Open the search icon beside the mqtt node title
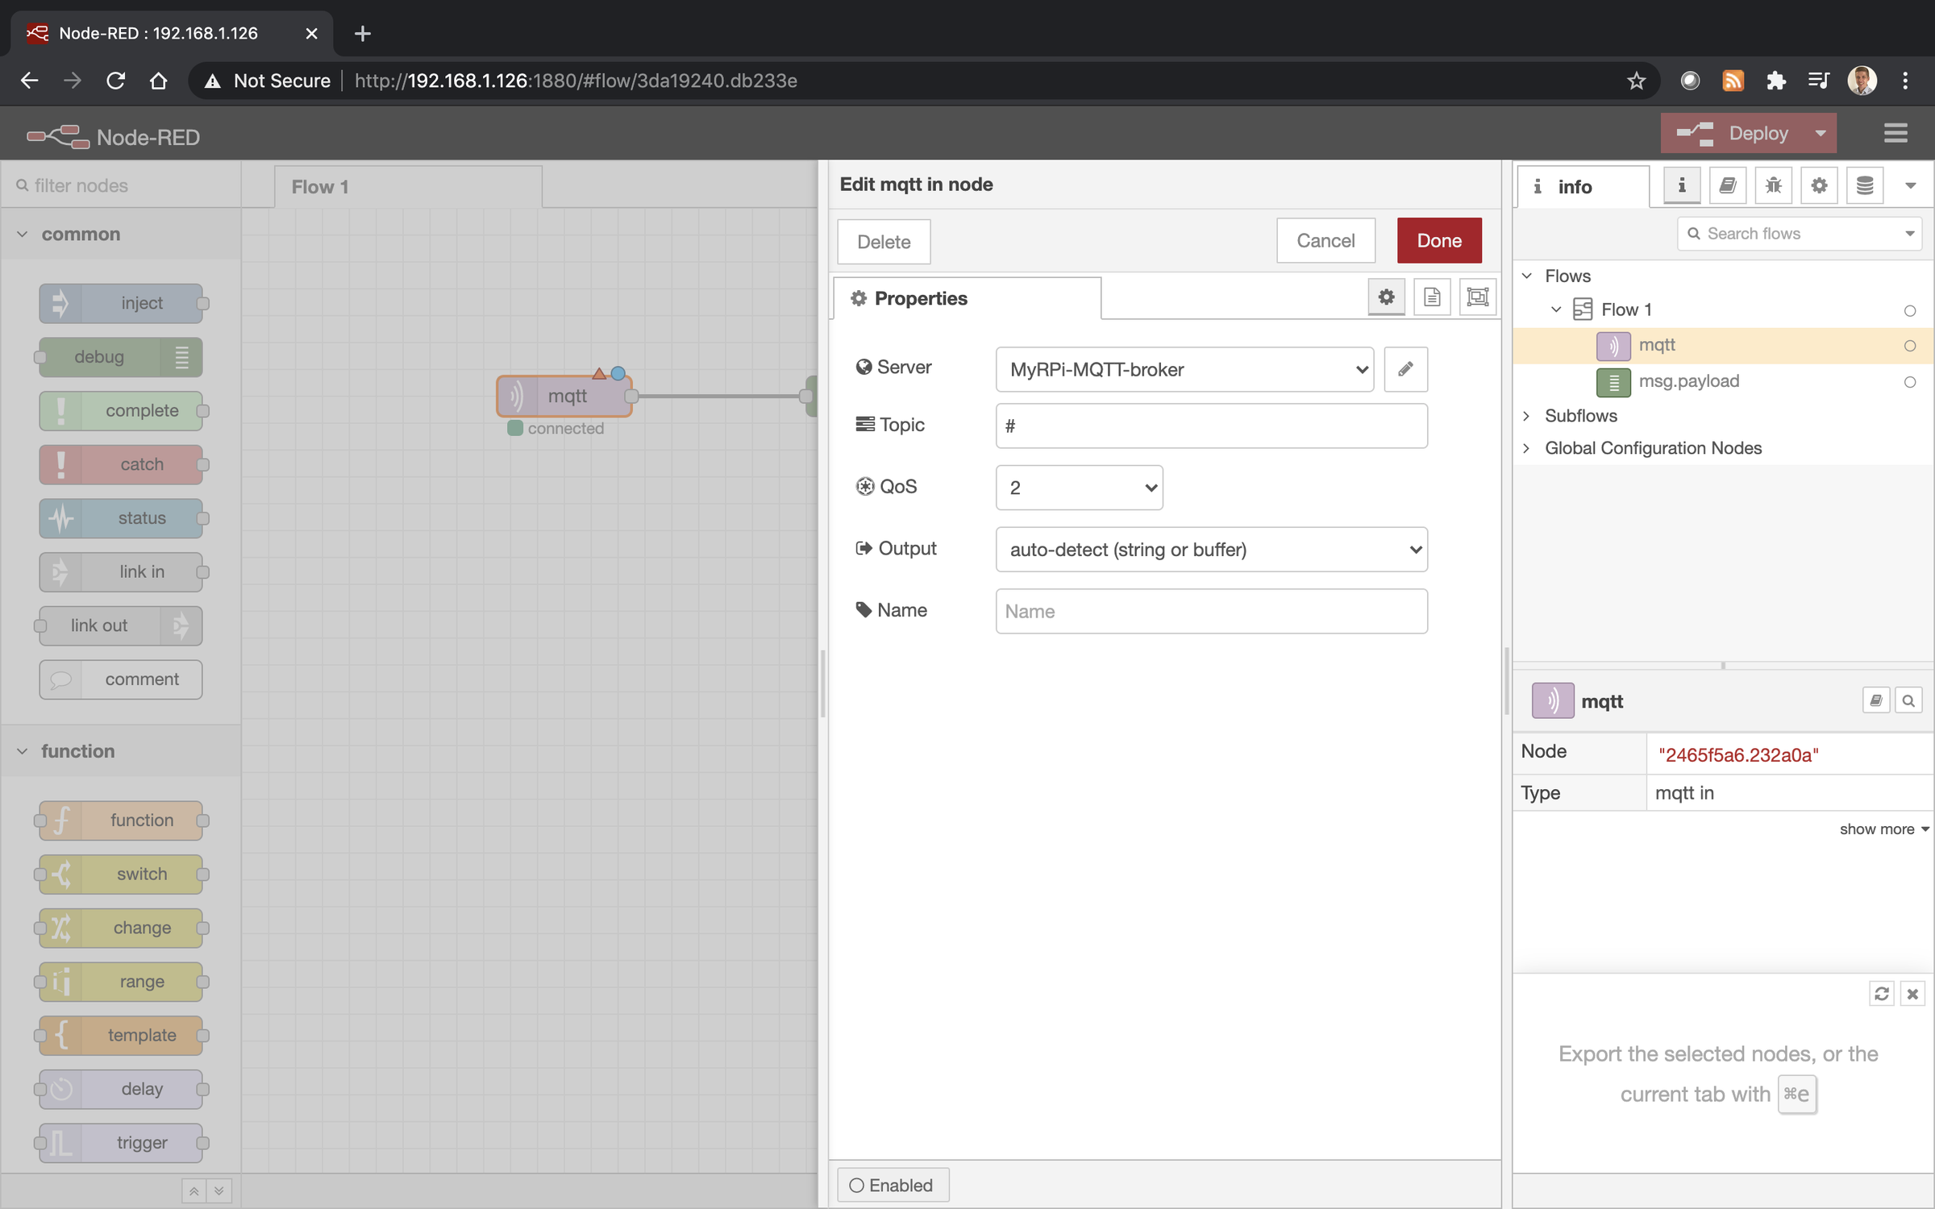1935x1209 pixels. tap(1908, 700)
